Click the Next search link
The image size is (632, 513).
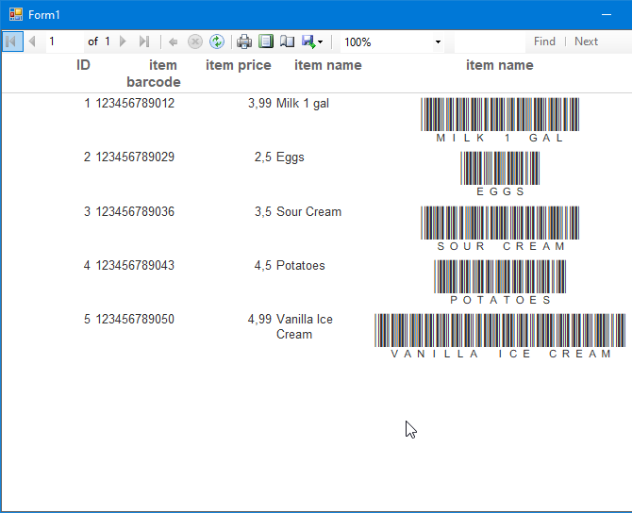coord(586,41)
